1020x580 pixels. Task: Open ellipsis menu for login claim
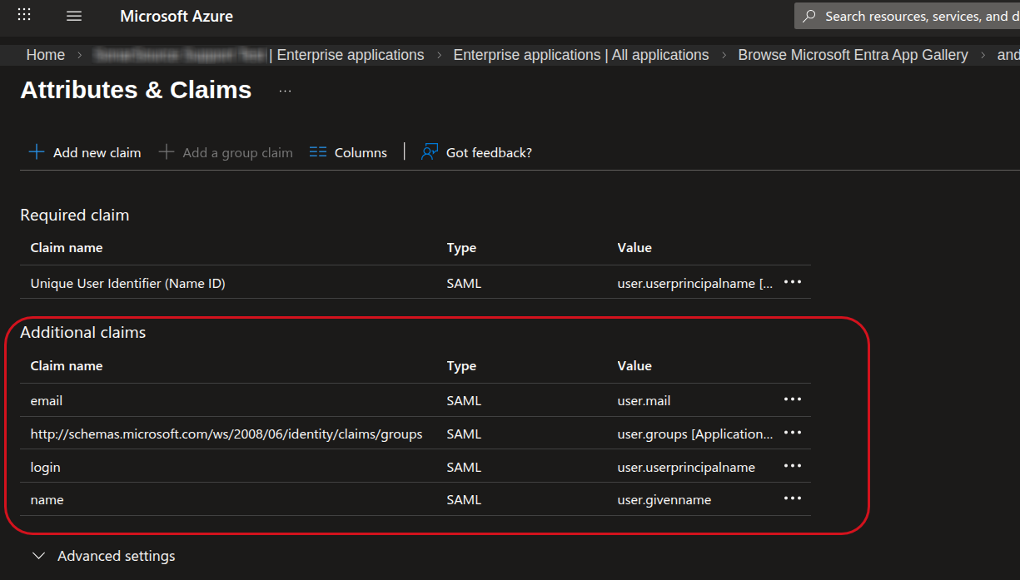[793, 466]
